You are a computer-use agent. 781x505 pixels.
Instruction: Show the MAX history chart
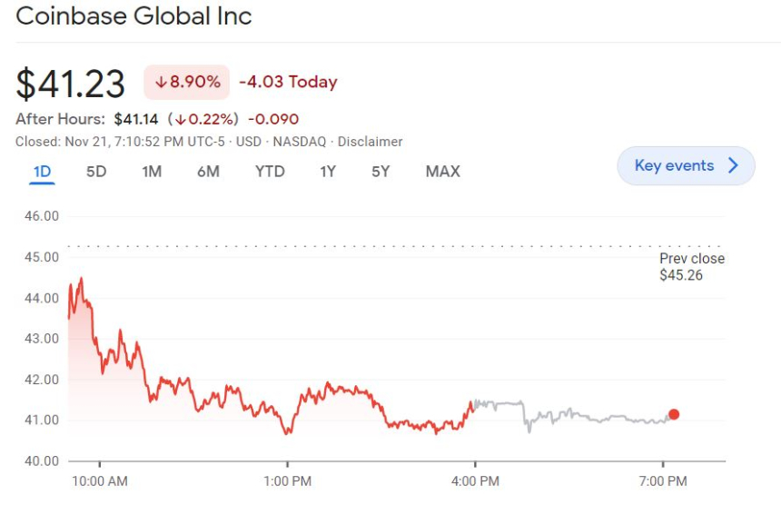coord(443,172)
